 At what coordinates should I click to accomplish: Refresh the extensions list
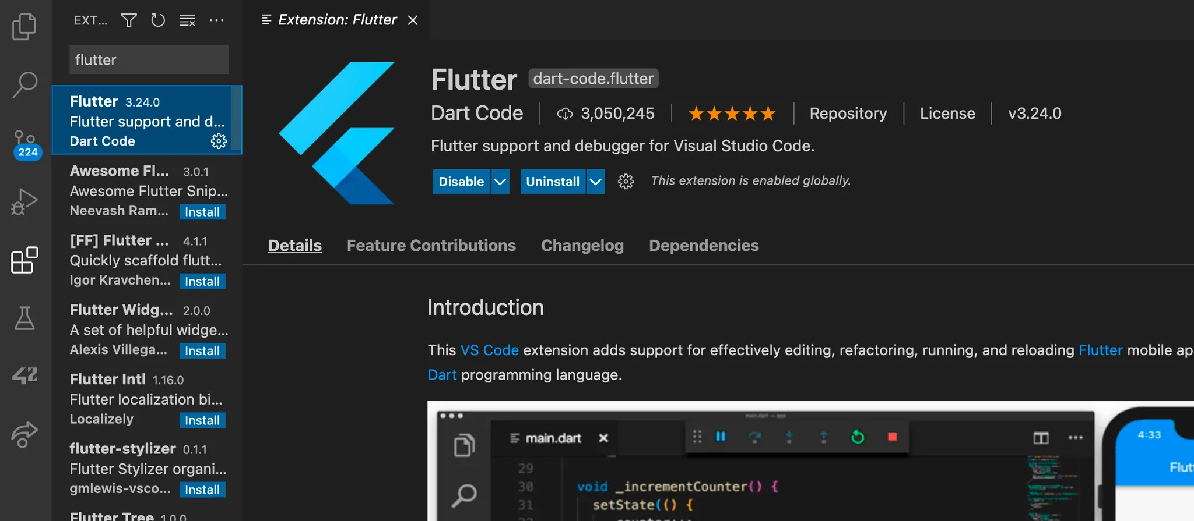click(x=158, y=20)
